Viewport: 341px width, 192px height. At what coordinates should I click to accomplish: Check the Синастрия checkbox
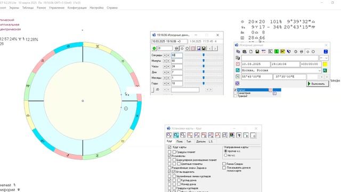click(236, 93)
